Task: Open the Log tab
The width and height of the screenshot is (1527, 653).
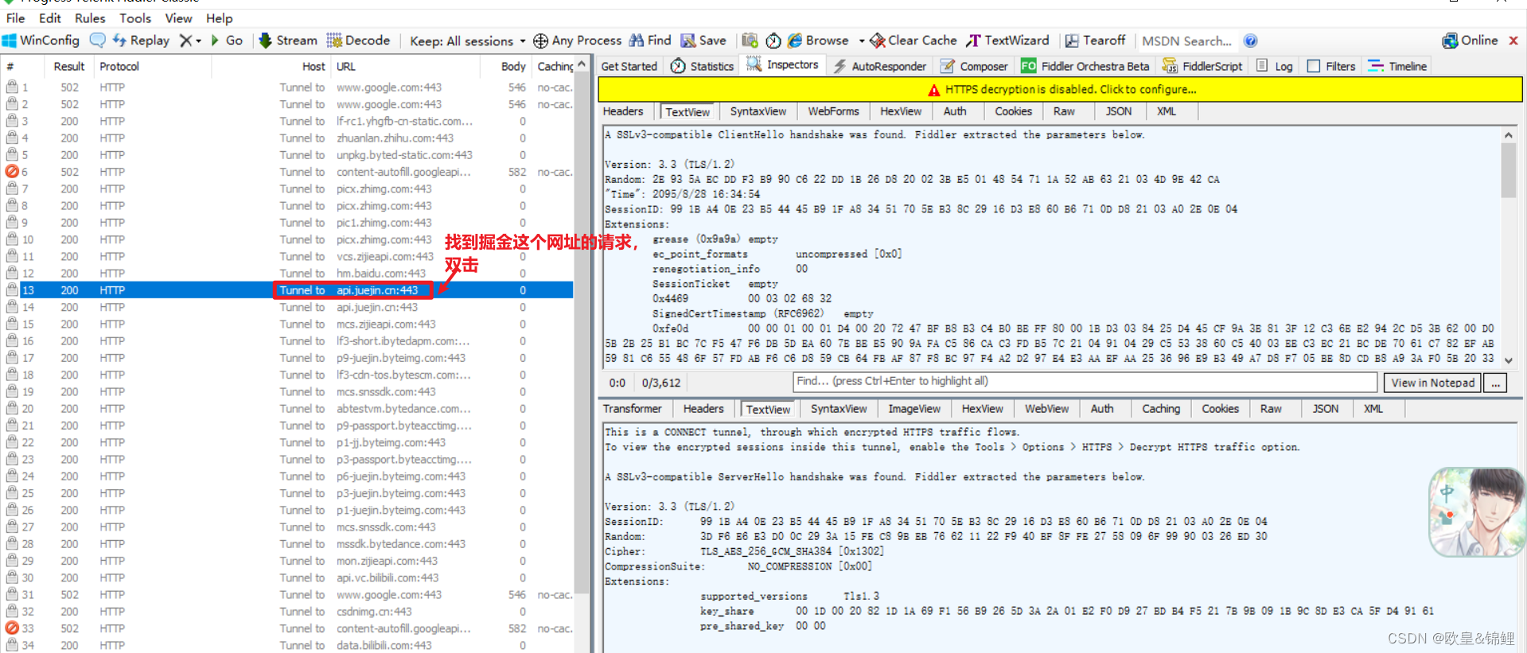Action: coord(1275,66)
